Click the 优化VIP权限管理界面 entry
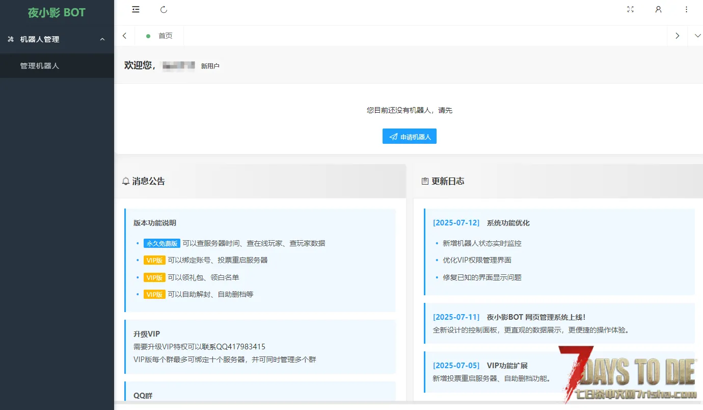The width and height of the screenshot is (703, 410). pyautogui.click(x=477, y=260)
